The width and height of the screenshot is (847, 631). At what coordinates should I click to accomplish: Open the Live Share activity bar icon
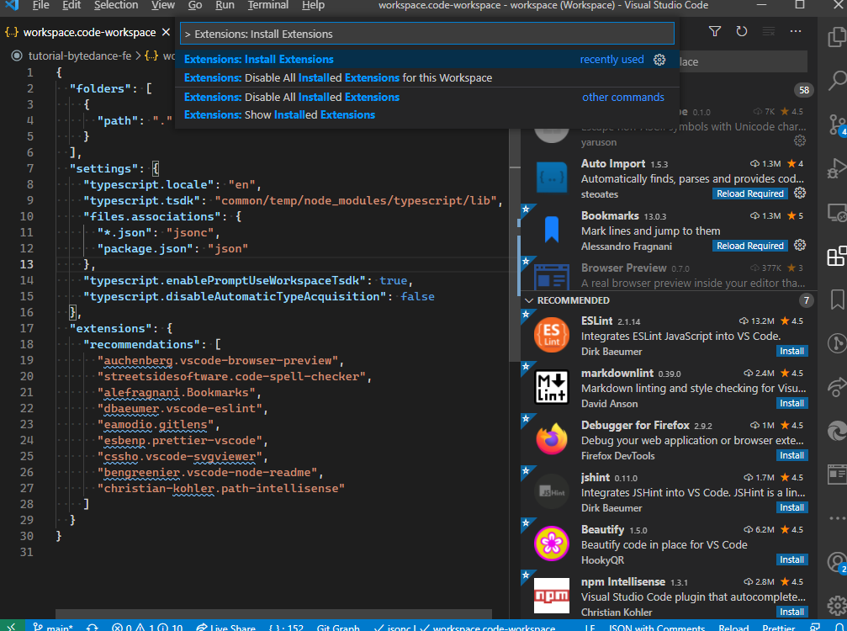tap(836, 387)
